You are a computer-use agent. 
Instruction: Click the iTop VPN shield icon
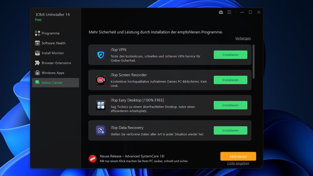[x=101, y=55]
